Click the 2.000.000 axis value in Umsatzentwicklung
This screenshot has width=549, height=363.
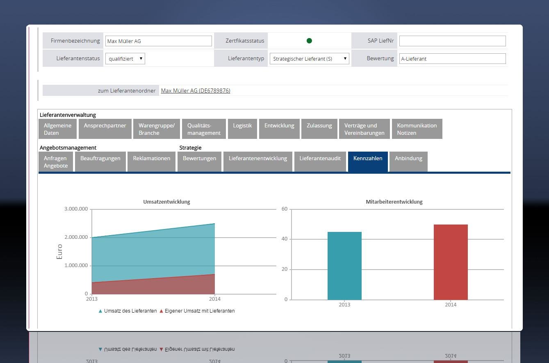[76, 237]
